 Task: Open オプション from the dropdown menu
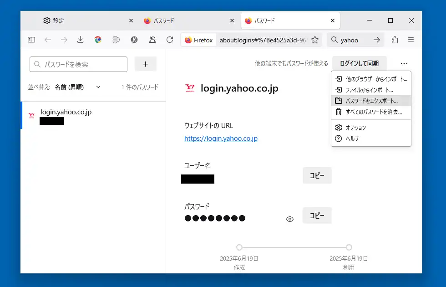point(371,128)
